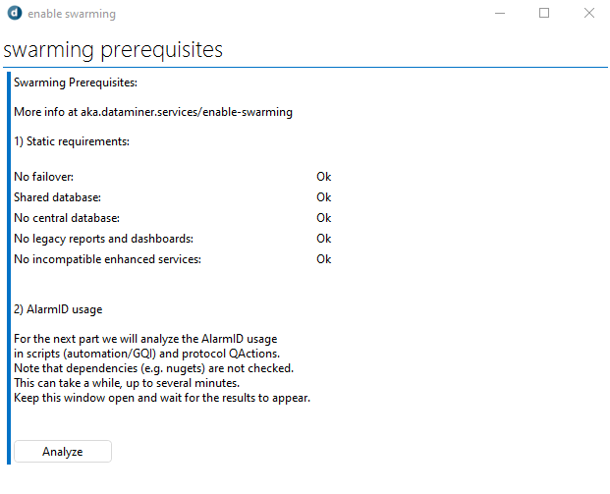Minimize the enable swarming window
This screenshot has height=494, width=610.
click(x=500, y=13)
